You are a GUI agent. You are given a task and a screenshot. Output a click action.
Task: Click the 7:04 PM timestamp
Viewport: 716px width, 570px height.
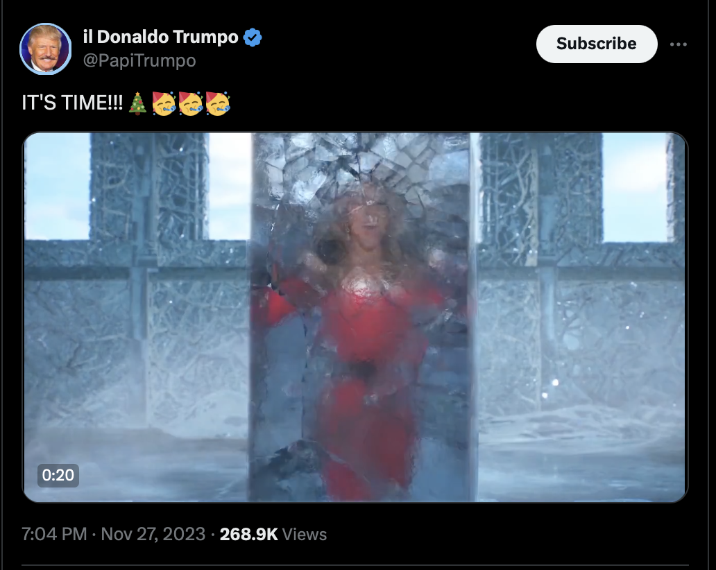(x=54, y=534)
